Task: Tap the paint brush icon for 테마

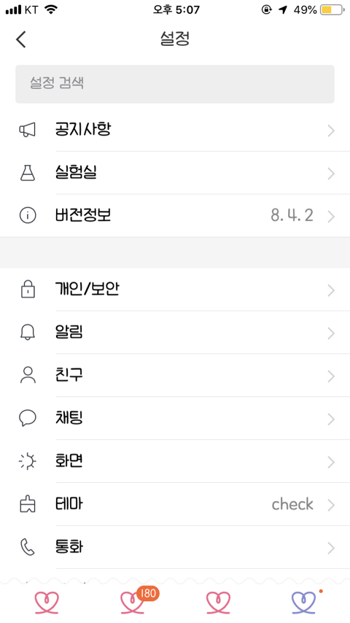Action: coord(28,504)
